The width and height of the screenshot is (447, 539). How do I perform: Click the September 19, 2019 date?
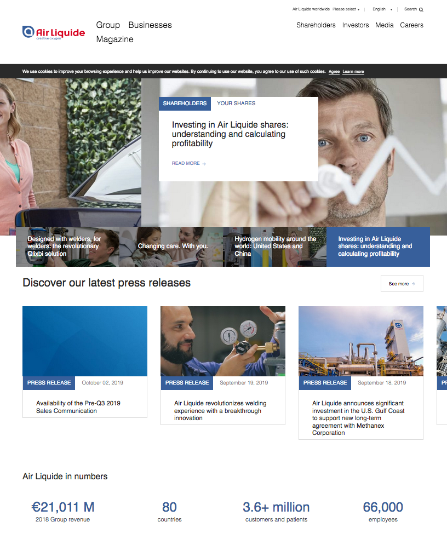pos(244,383)
